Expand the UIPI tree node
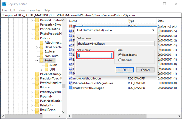Screen dimensions: 182x119 click(42, 70)
